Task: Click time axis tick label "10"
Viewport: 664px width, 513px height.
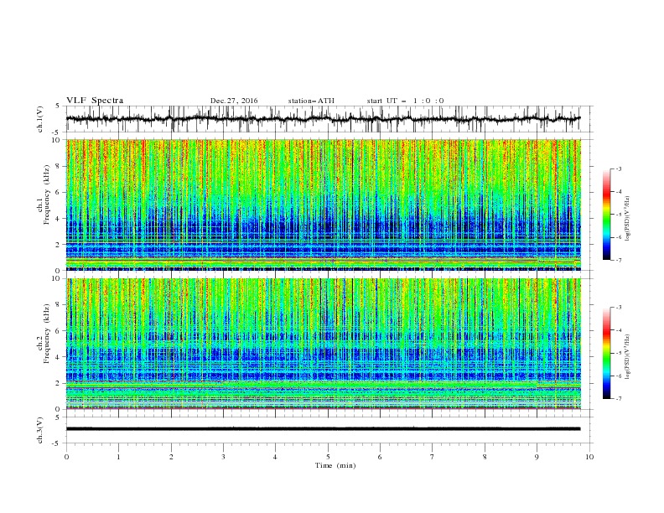Action: pyautogui.click(x=589, y=457)
